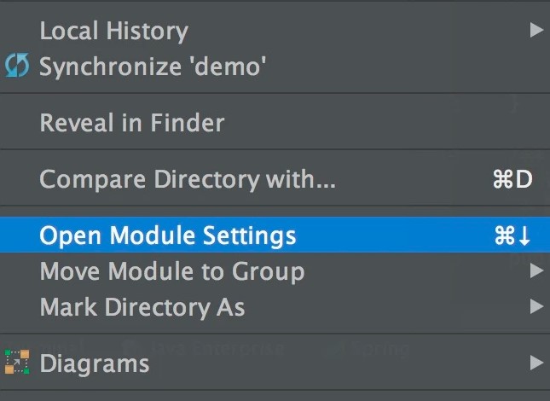Select the Mark Directory As entry
The image size is (550, 401).
[142, 307]
